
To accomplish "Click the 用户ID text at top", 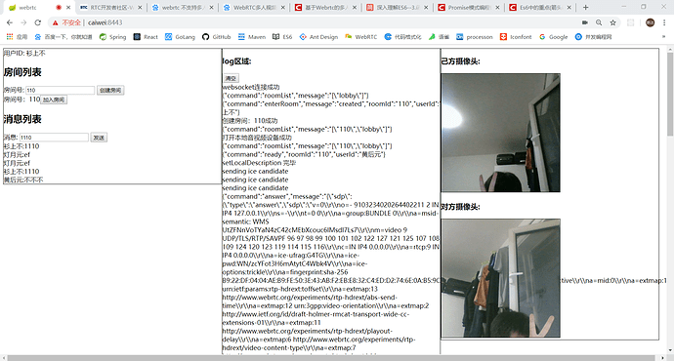I will click(24, 54).
